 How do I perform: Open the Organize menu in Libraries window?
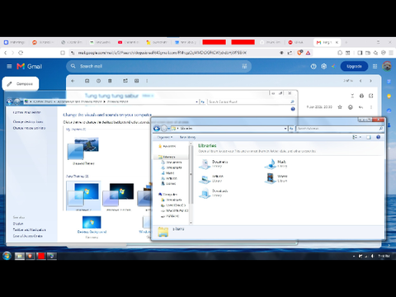tap(164, 137)
